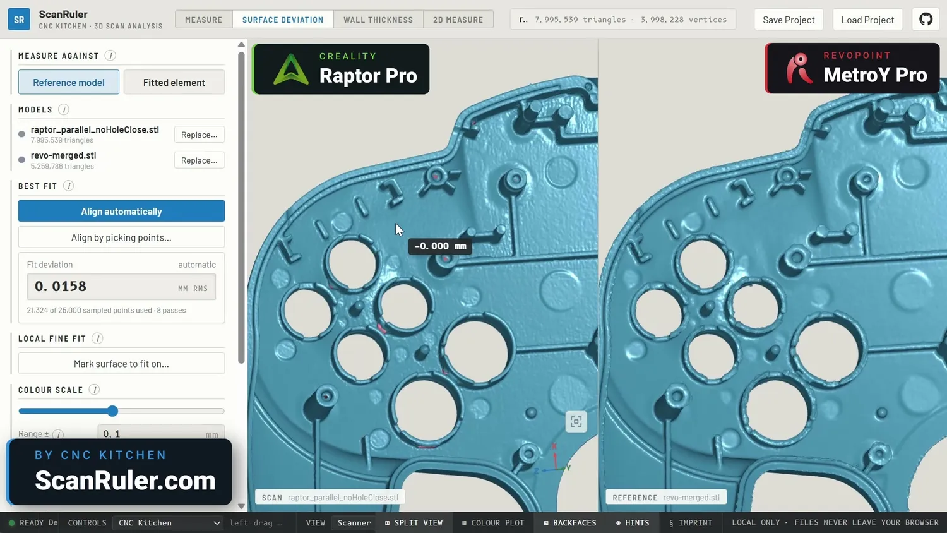Click the Save Project button
The image size is (947, 533).
(789, 20)
